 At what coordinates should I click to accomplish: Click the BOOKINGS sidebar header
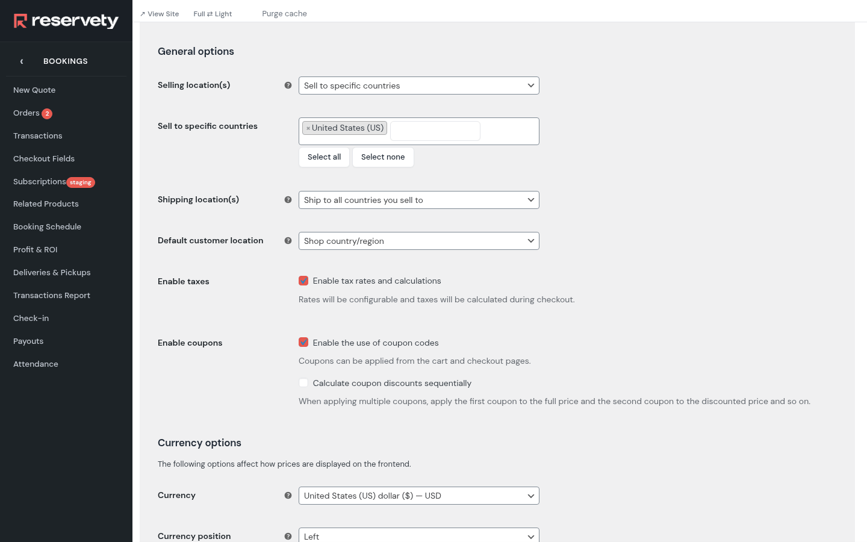[66, 61]
